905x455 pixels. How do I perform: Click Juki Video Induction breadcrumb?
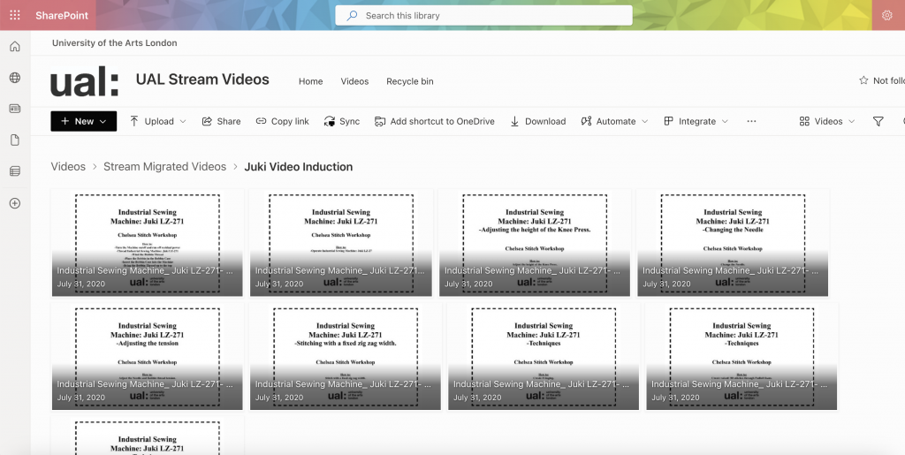(x=299, y=167)
